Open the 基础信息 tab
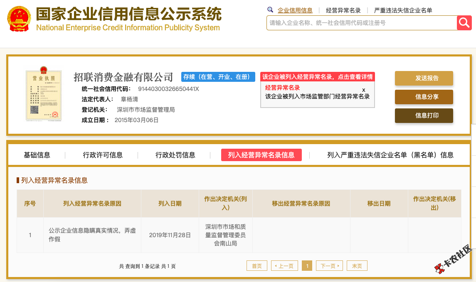476x282 pixels. click(37, 155)
